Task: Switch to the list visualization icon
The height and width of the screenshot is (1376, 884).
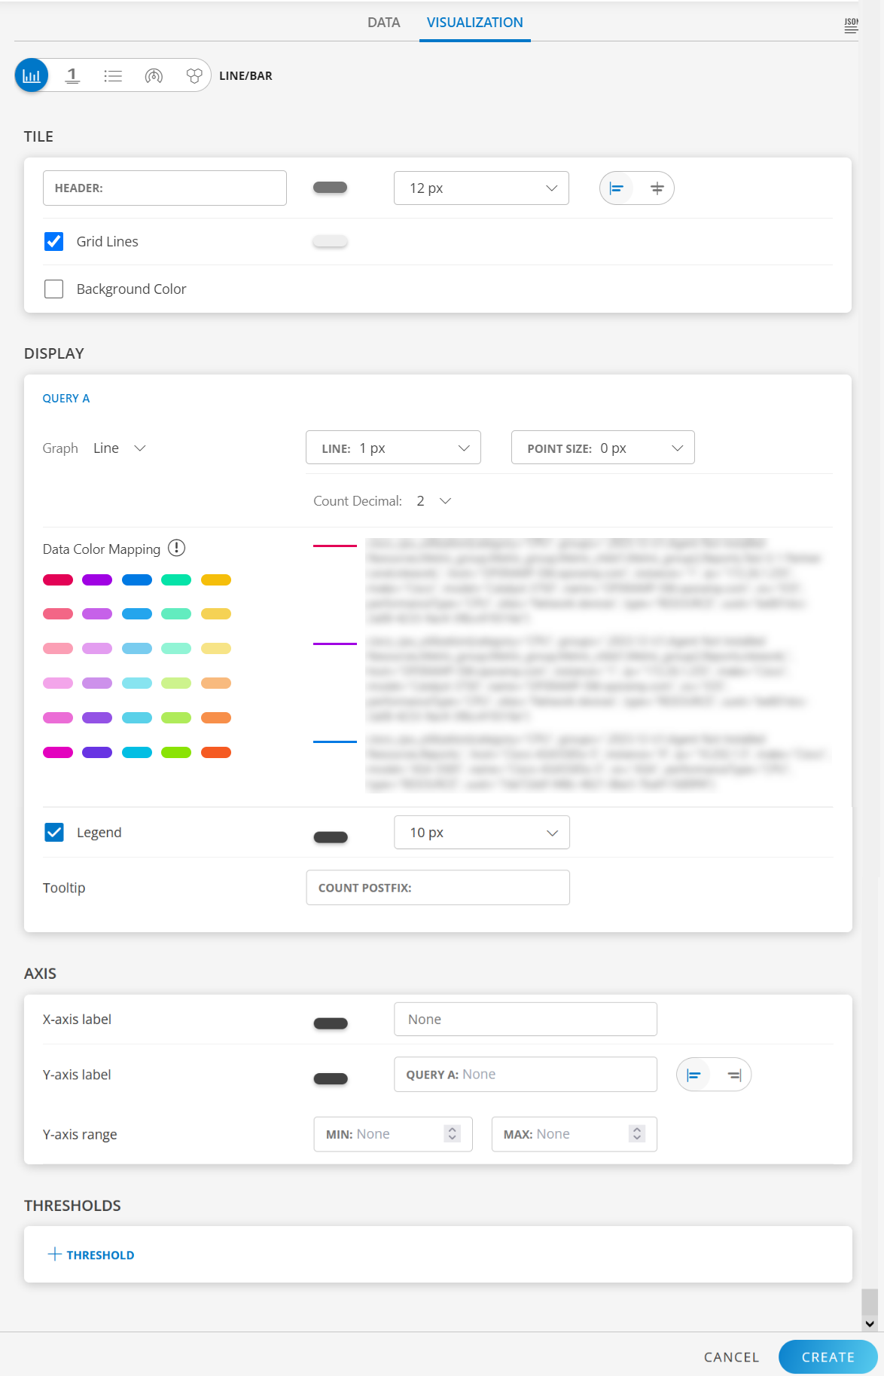Action: (x=113, y=75)
